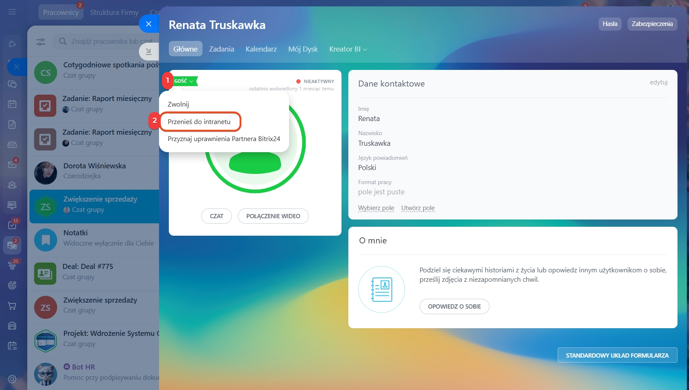This screenshot has height=390, width=689.
Task: Switch to the Główne tab
Action: (x=185, y=49)
